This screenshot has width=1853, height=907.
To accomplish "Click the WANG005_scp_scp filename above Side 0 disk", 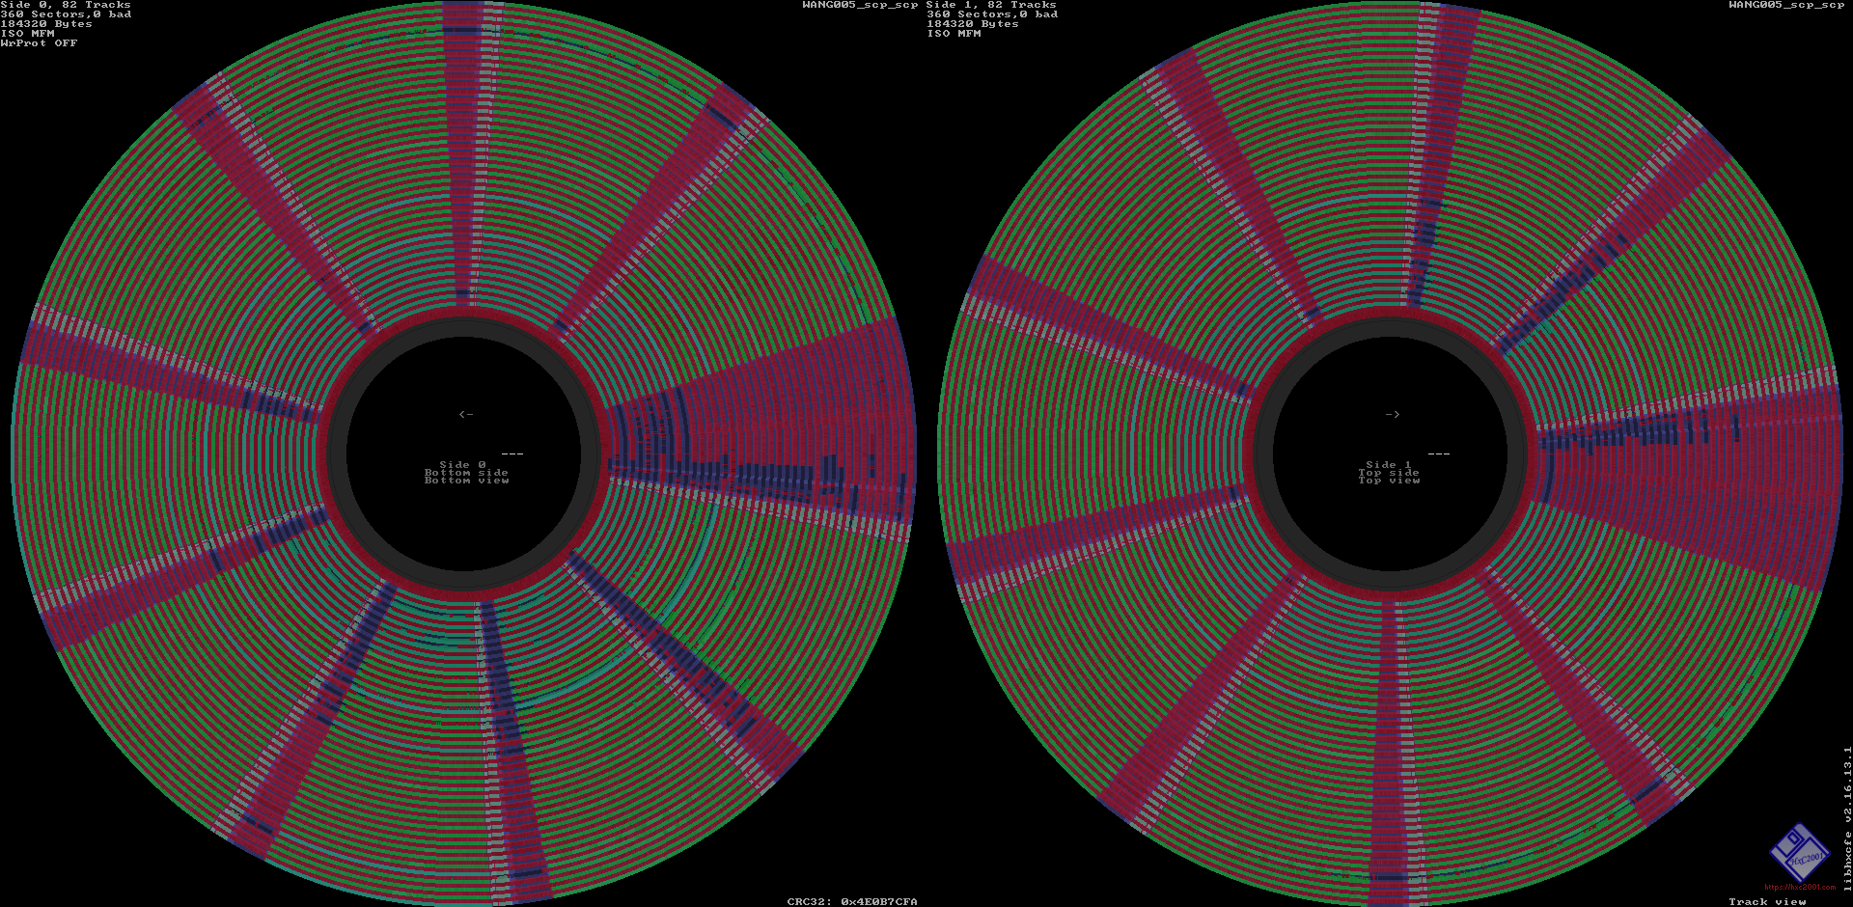I will 860,5.
